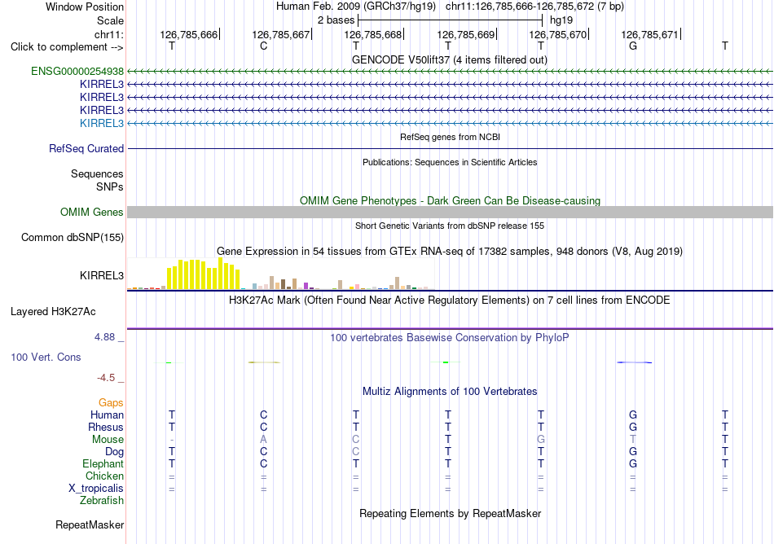Click the Scale label
The image size is (774, 544).
(111, 20)
